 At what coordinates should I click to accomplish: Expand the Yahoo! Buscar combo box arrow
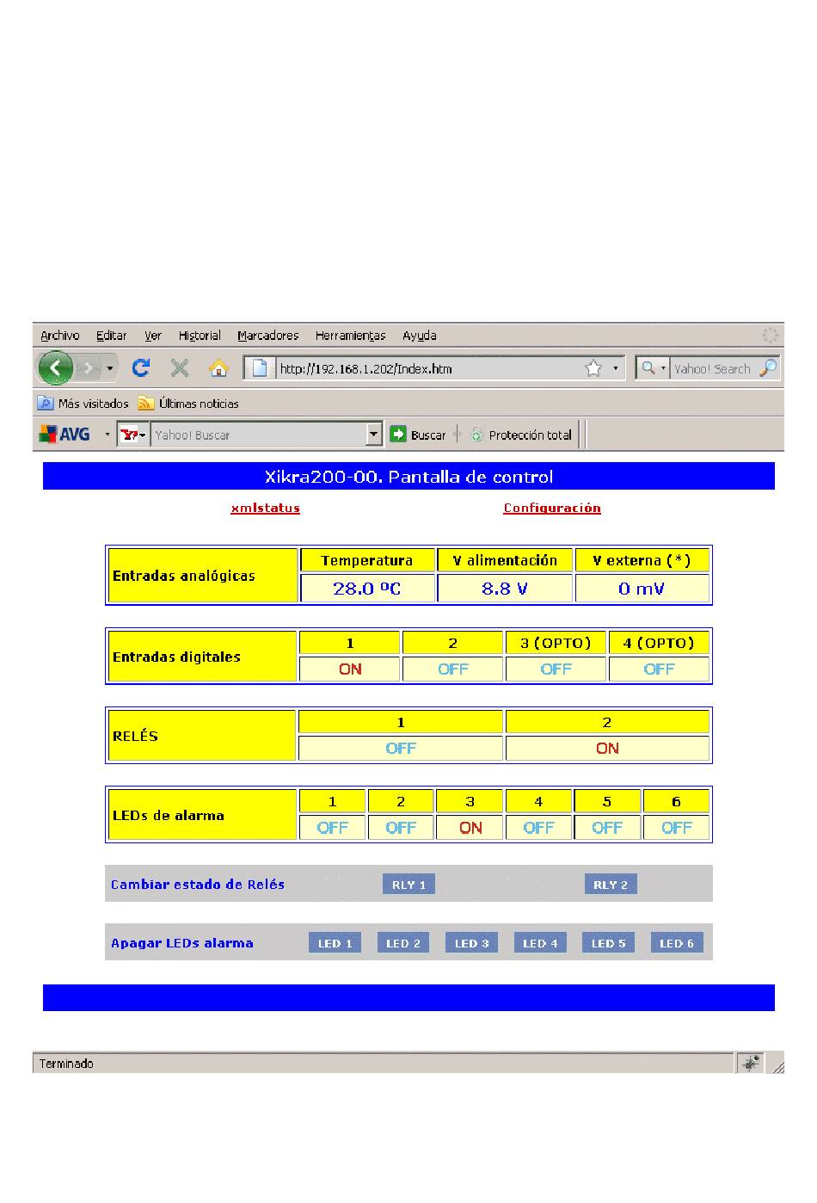point(373,435)
